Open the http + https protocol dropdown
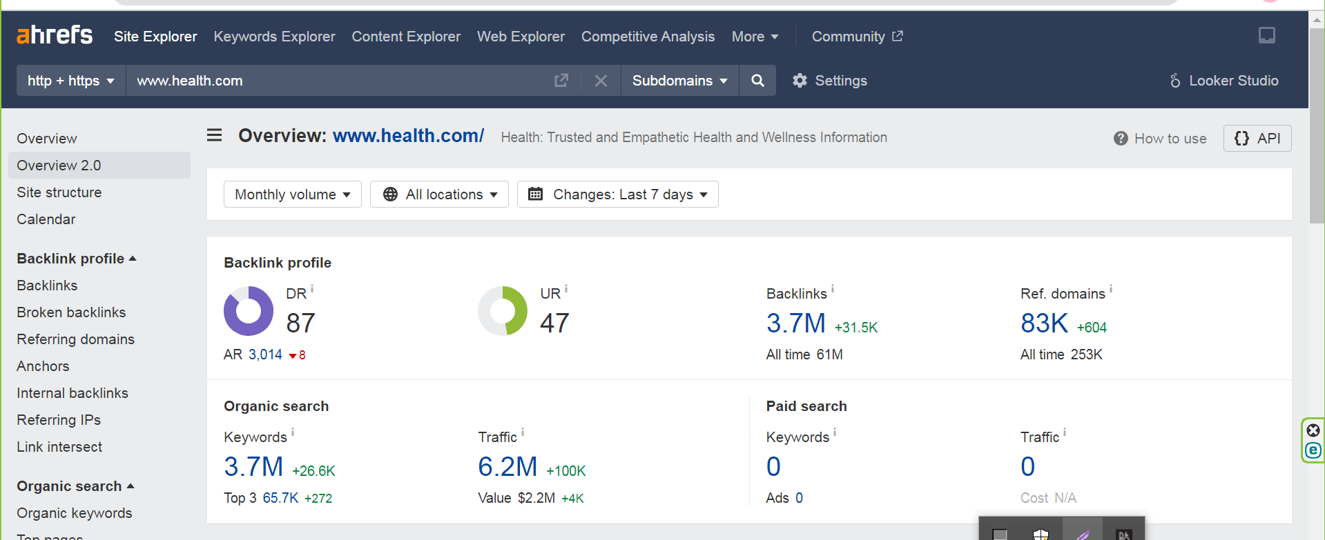 71,81
